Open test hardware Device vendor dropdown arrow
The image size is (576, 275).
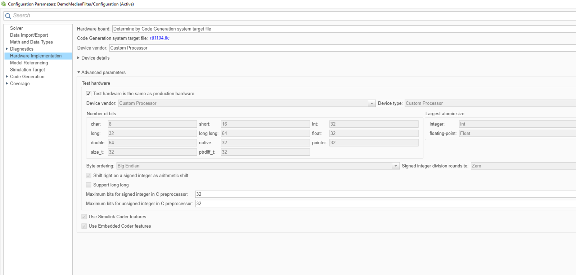coord(372,103)
